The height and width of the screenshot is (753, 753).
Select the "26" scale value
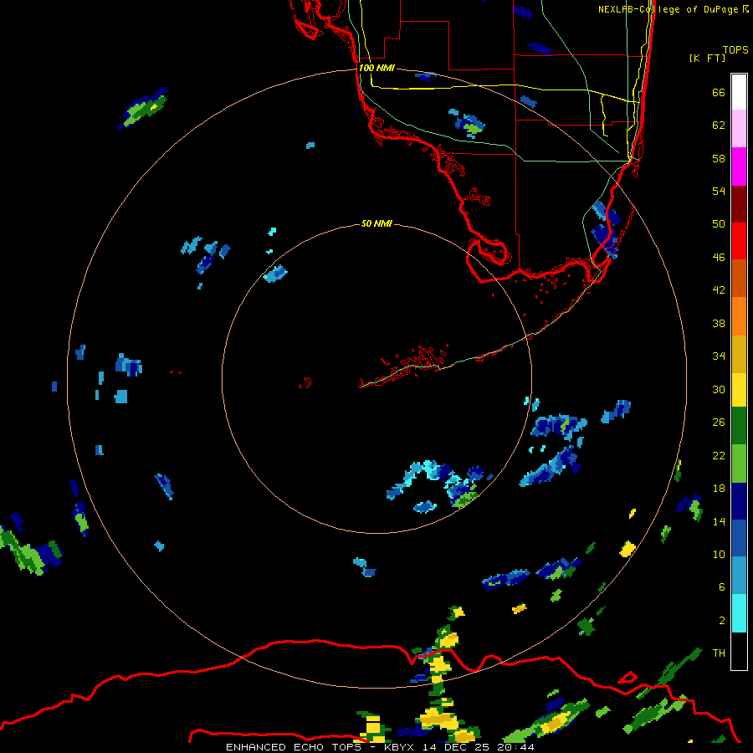(x=719, y=423)
